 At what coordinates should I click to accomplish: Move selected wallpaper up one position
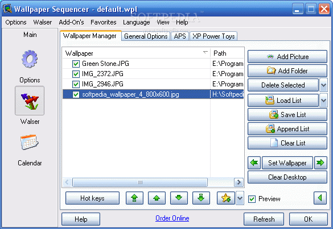(157, 198)
